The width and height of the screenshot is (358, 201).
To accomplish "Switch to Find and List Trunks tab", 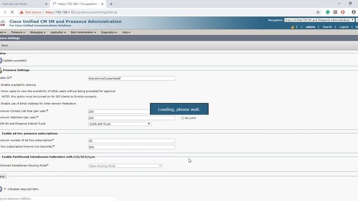I will click(15, 4).
